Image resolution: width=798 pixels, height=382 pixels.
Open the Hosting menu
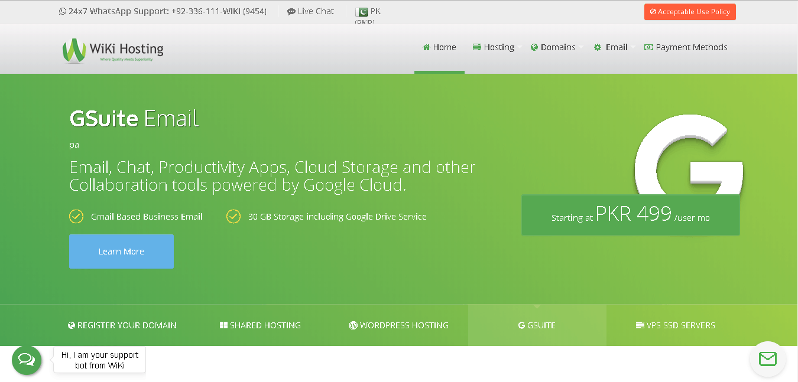point(494,47)
